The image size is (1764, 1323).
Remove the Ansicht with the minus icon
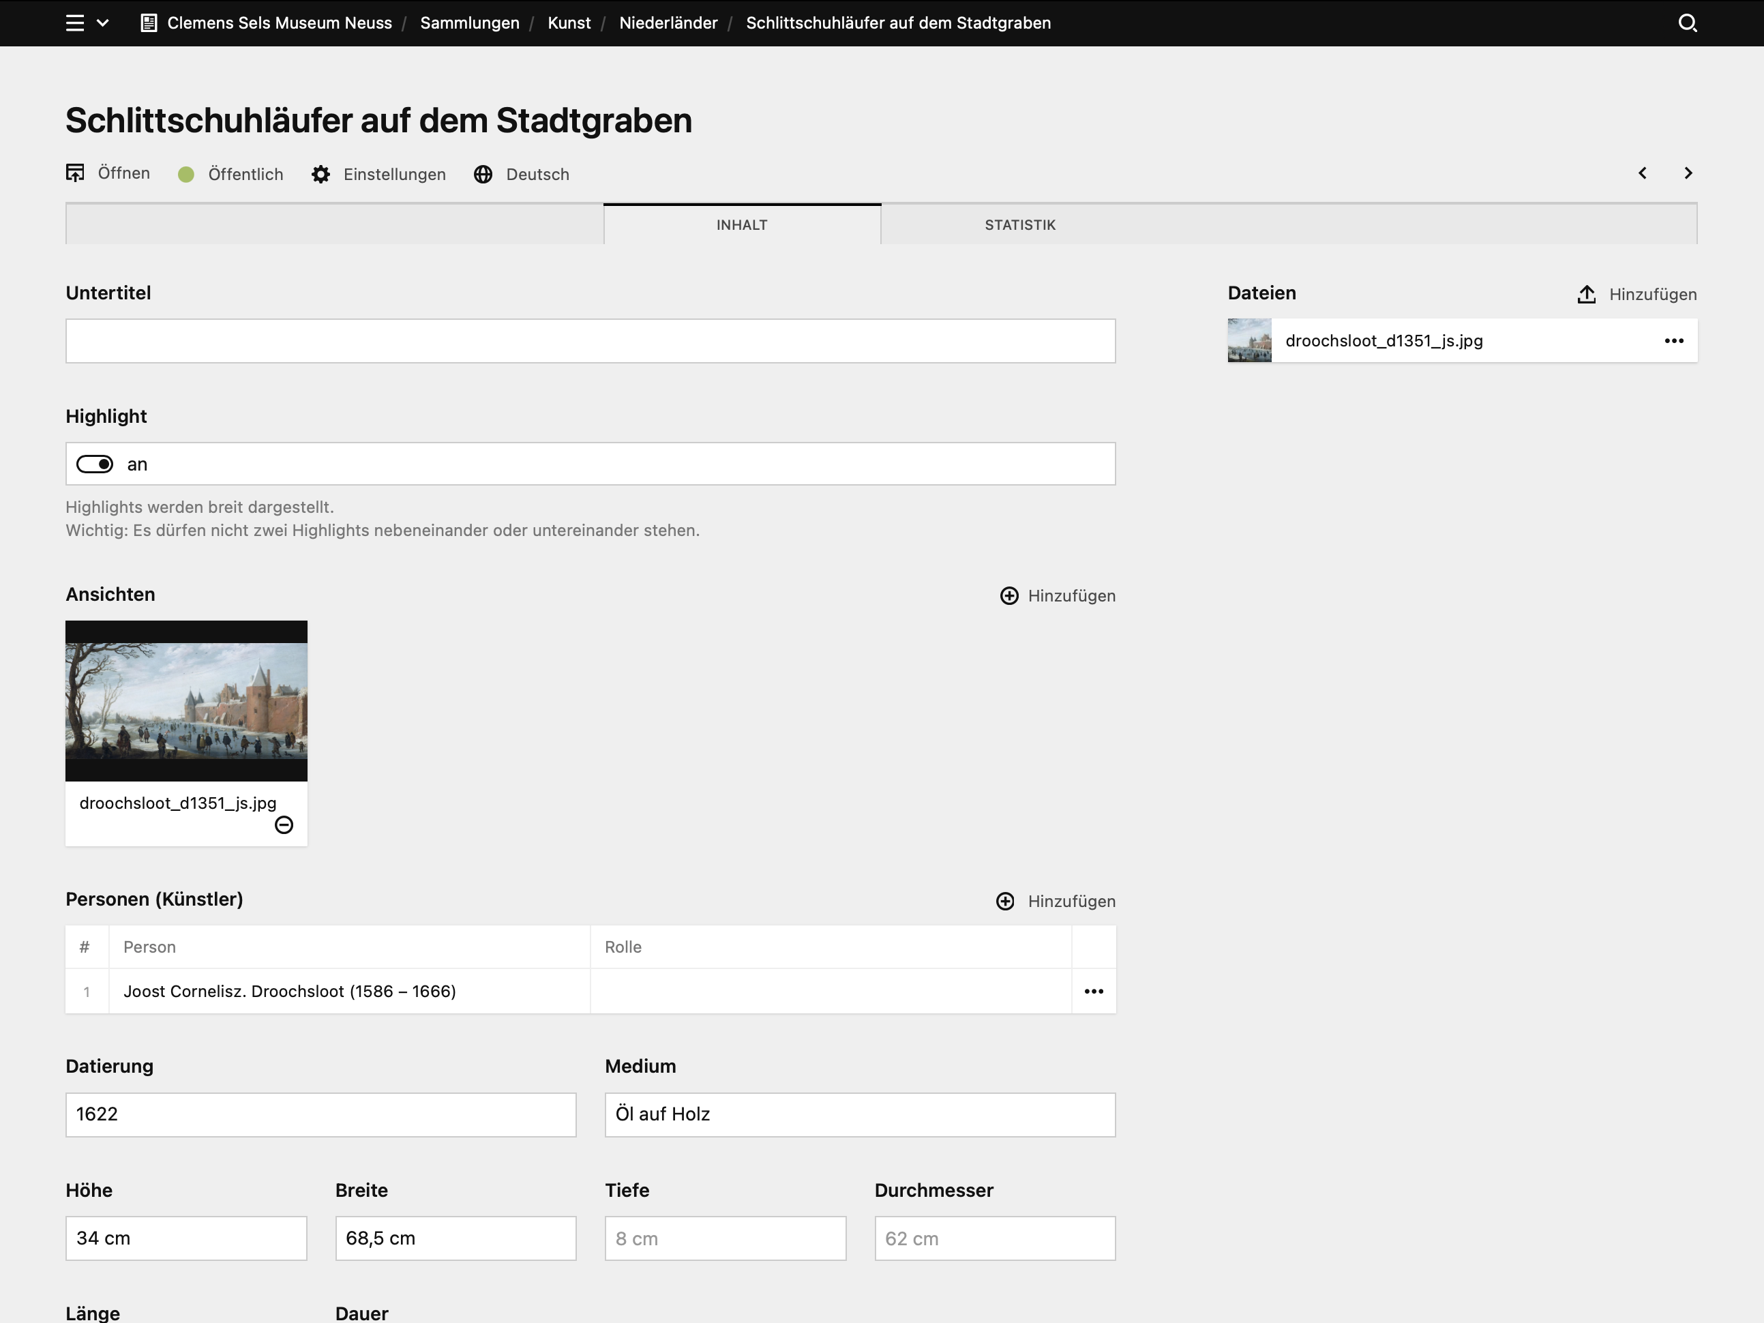coord(285,825)
